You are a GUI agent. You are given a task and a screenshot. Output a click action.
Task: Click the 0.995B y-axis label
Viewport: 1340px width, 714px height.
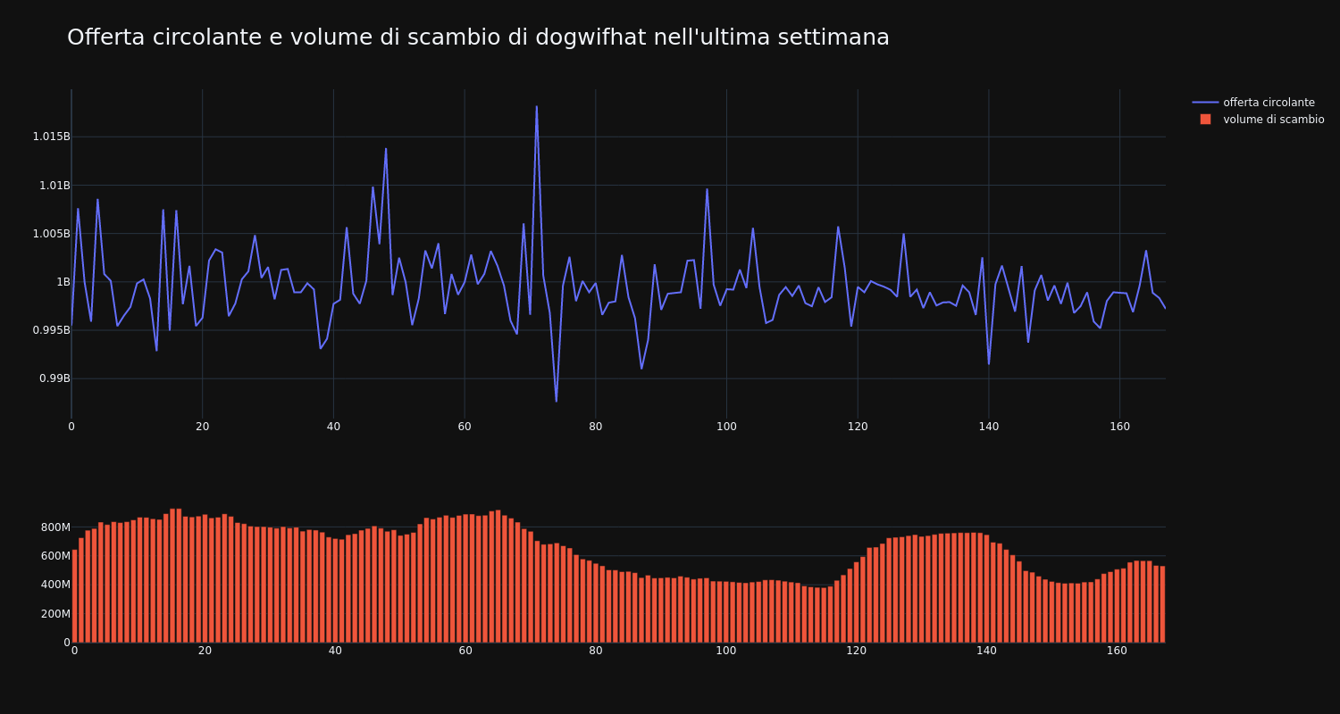pos(51,330)
